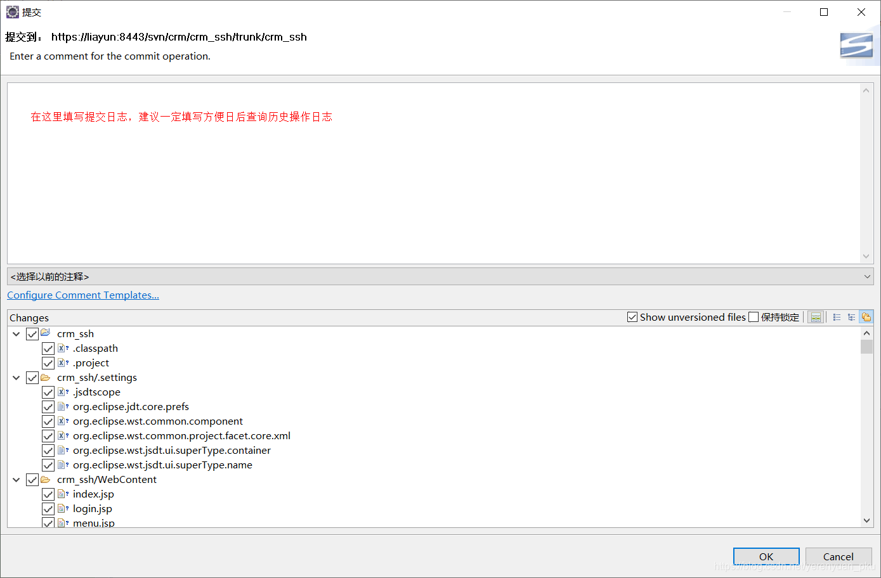Click the .classpath file icon
The width and height of the screenshot is (881, 578).
click(x=63, y=348)
